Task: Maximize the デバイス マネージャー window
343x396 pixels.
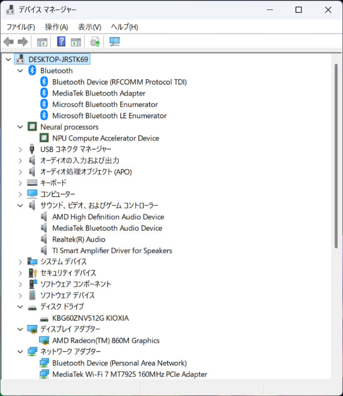Action: coord(298,10)
